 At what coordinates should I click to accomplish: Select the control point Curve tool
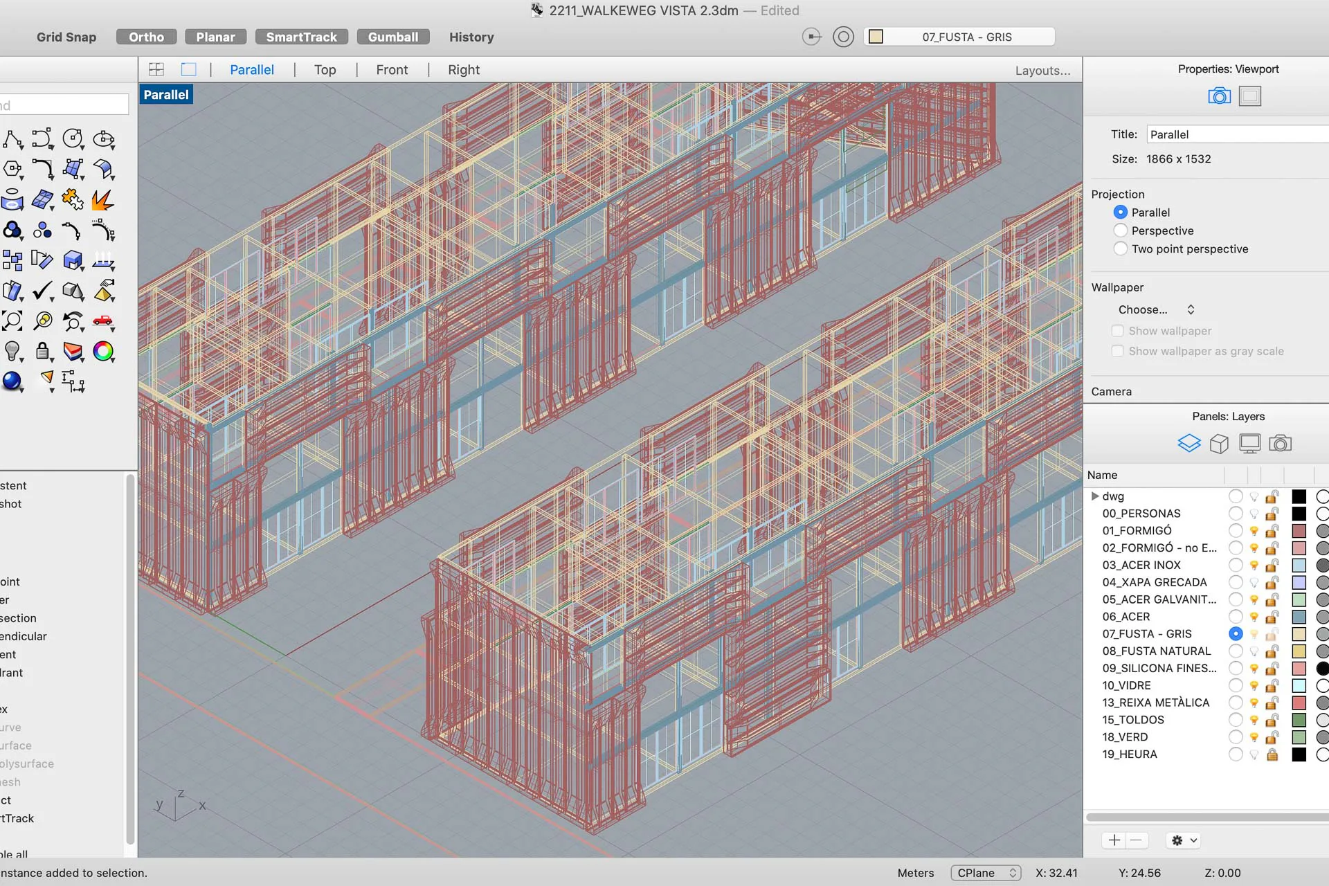pyautogui.click(x=42, y=139)
